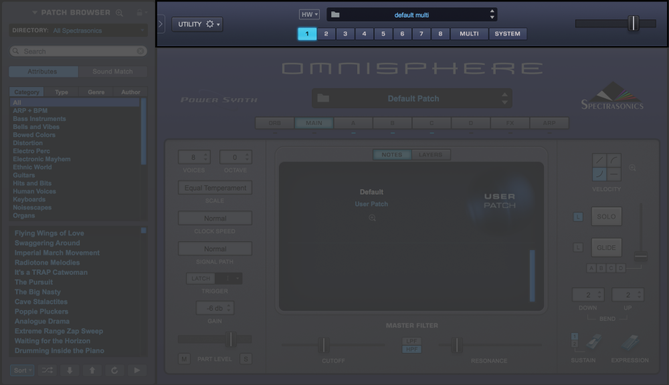Adjust the master volume slider at top right
Viewport: 669px width, 385px height.
(x=634, y=23)
